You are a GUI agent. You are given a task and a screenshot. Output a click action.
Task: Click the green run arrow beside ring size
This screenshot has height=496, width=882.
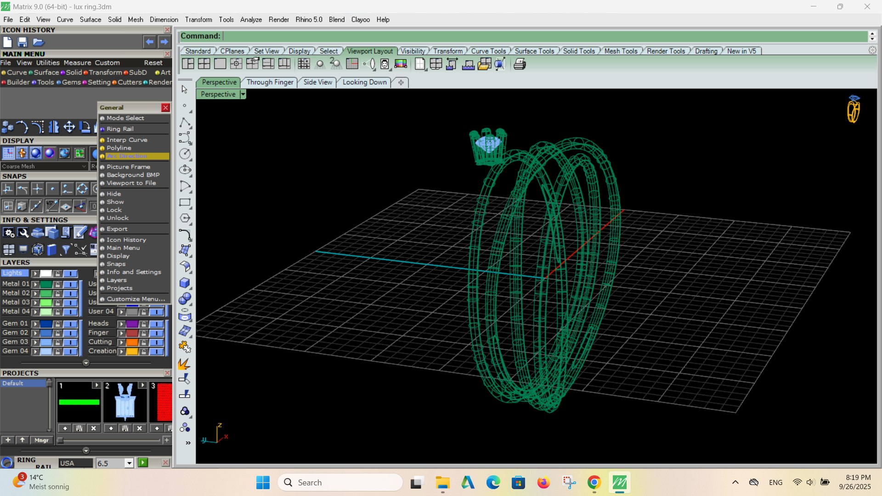(x=143, y=462)
